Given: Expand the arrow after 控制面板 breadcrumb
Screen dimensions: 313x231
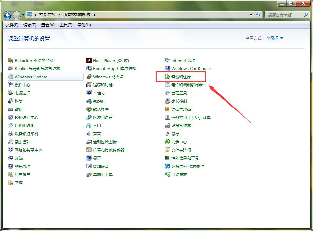Looking at the screenshot, I should 59,15.
